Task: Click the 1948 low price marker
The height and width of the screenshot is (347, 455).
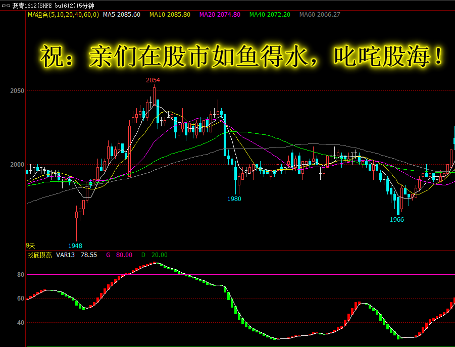Action: coord(75,246)
